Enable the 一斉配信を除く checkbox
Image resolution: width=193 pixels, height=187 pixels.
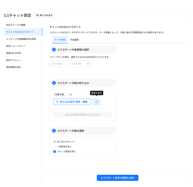coord(55,147)
